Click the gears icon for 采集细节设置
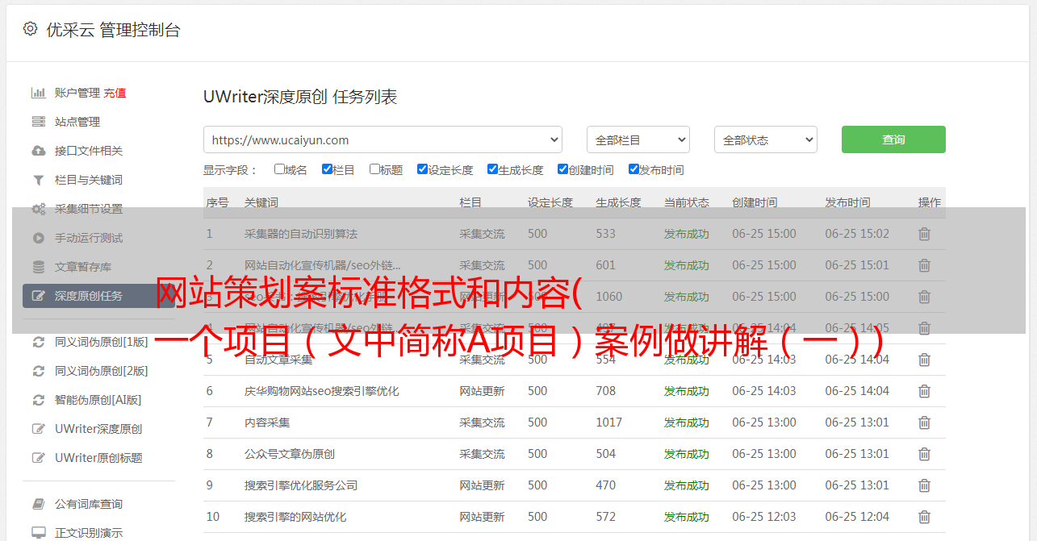This screenshot has width=1037, height=541. tap(38, 209)
